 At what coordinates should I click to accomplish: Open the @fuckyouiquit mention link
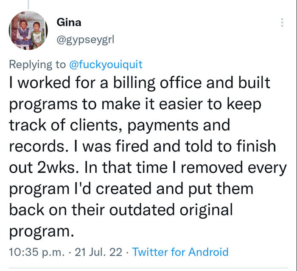pyautogui.click(x=105, y=65)
